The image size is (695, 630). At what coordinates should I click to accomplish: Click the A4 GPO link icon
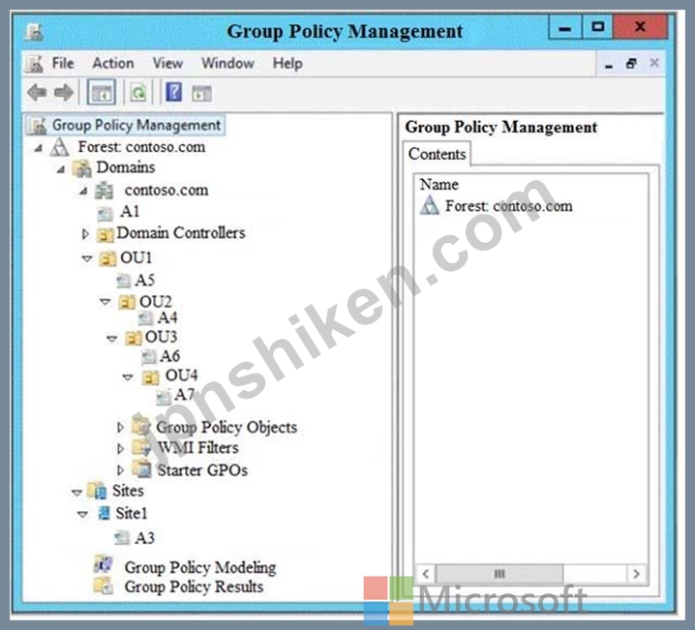click(x=145, y=317)
